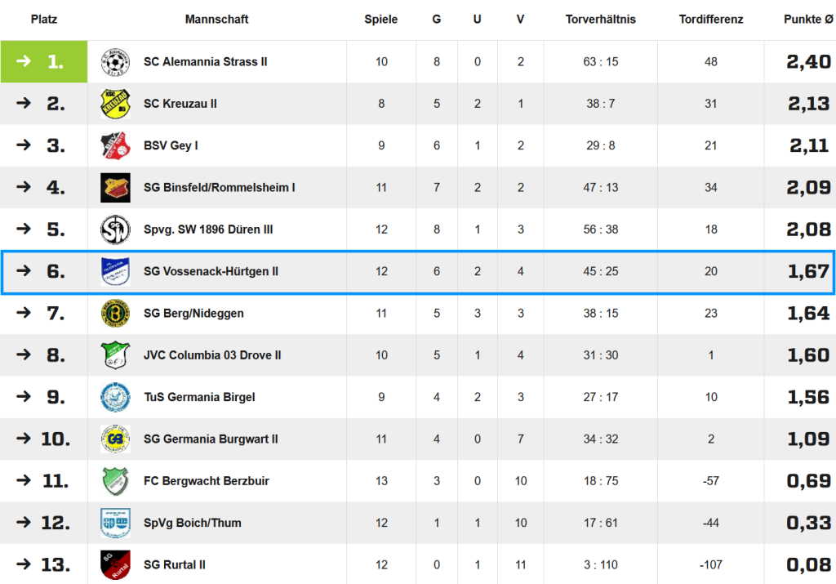The width and height of the screenshot is (836, 584).
Task: Click the TuS Germania Birgel emblem
Action: (x=115, y=397)
